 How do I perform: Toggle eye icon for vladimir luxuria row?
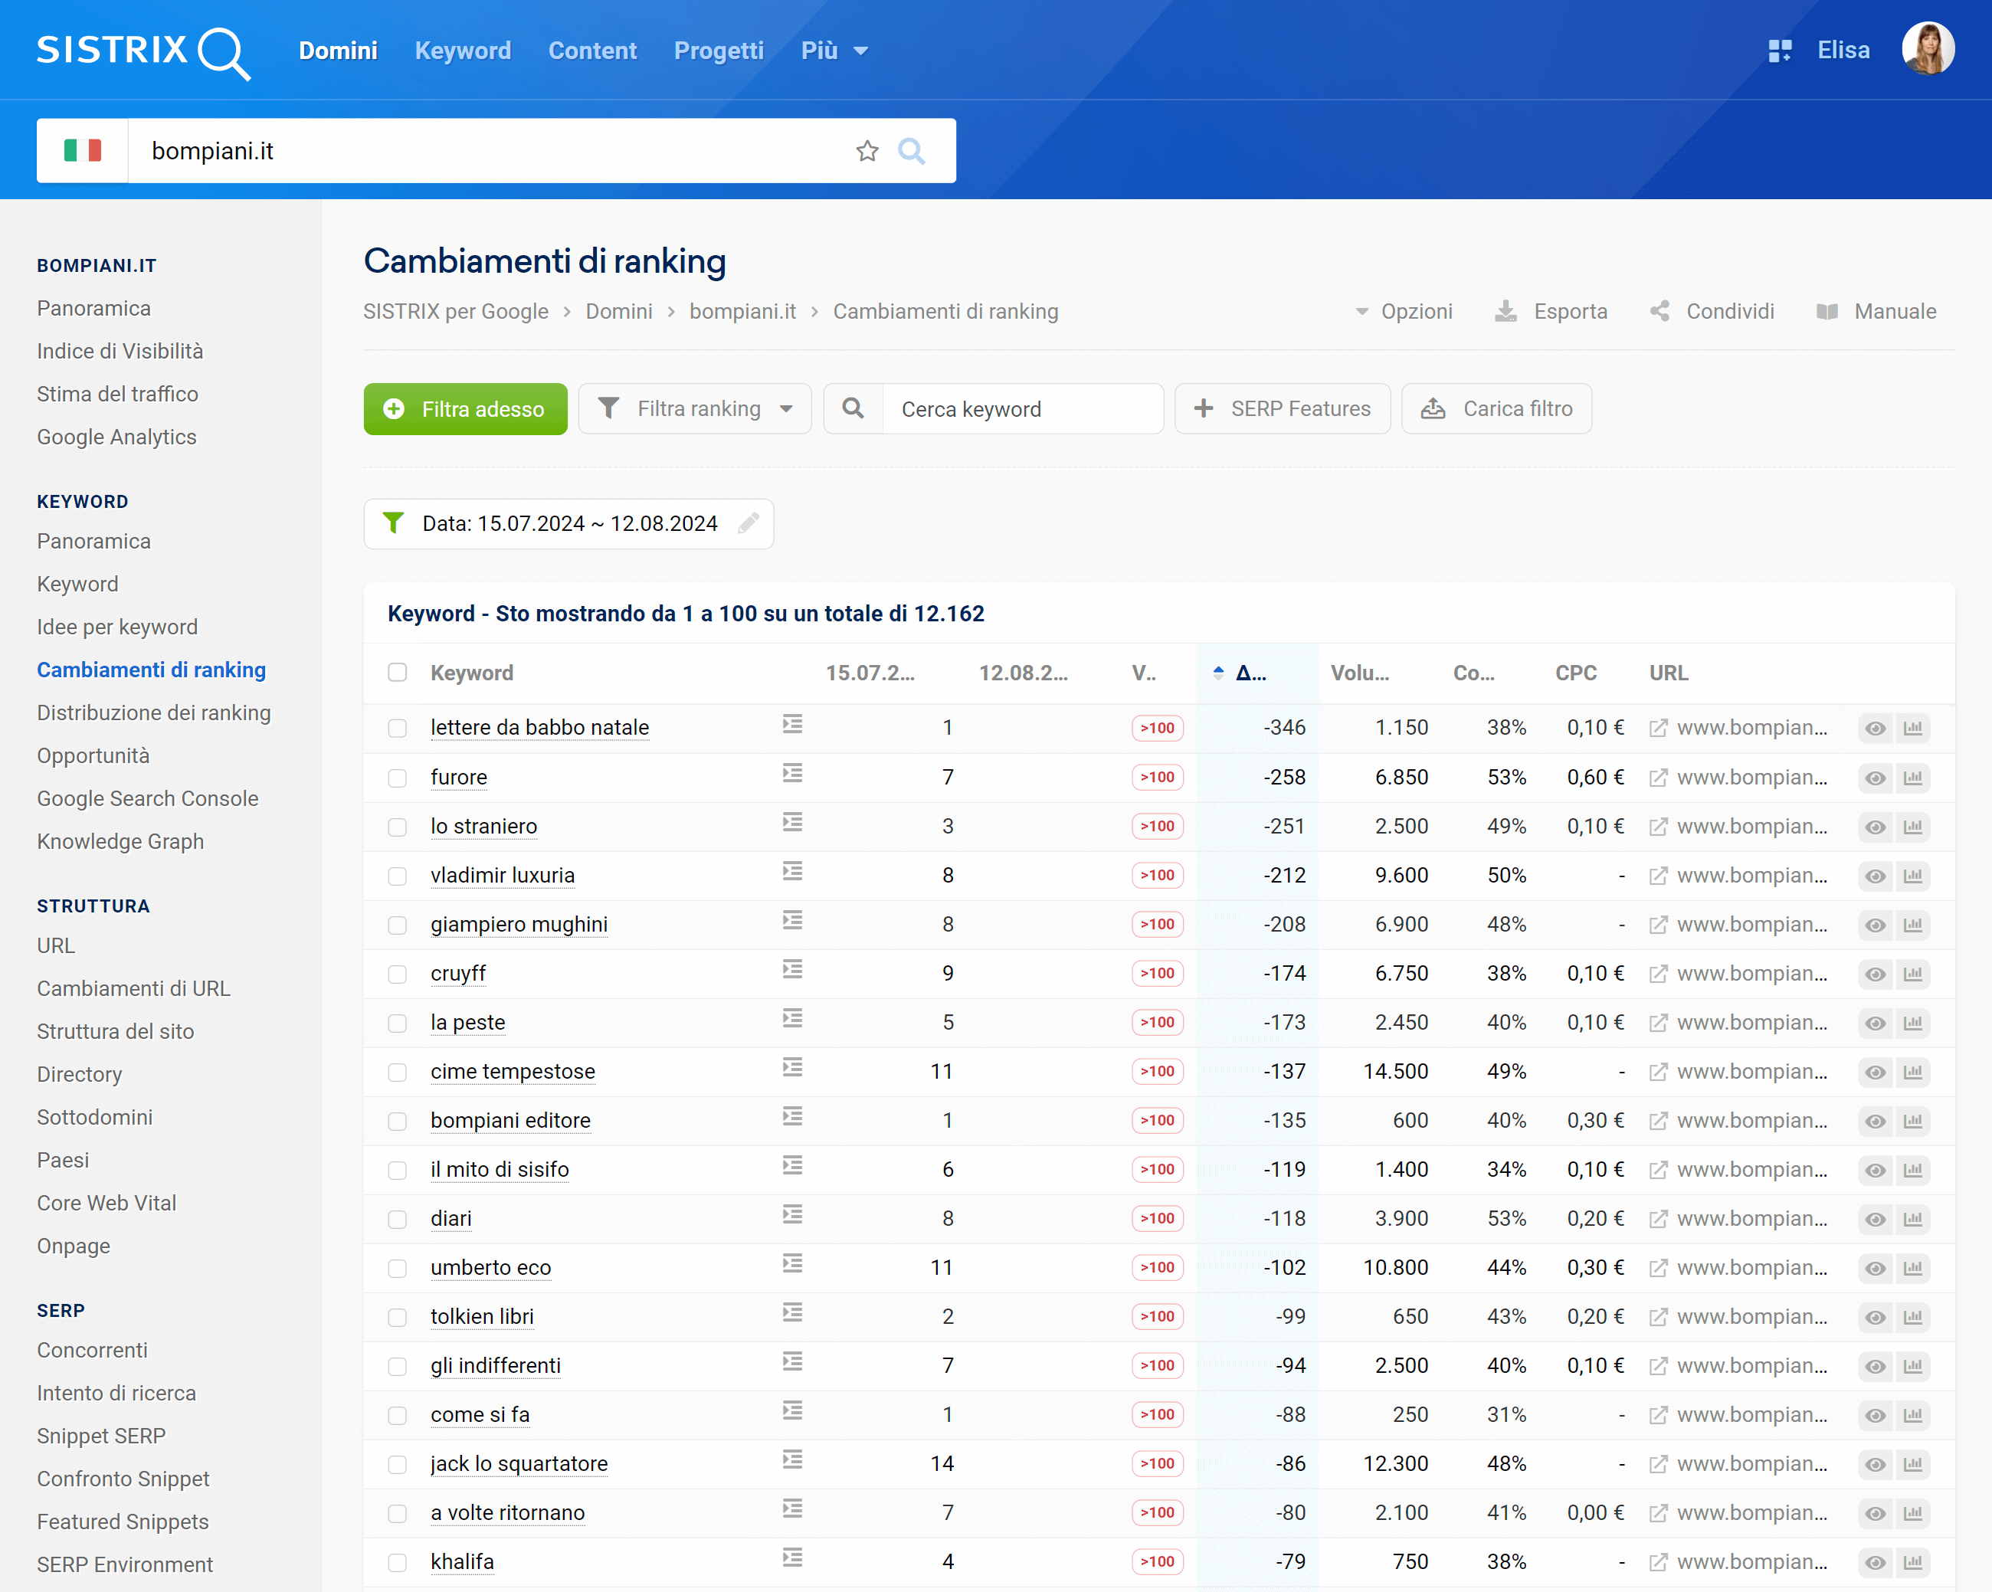1876,876
